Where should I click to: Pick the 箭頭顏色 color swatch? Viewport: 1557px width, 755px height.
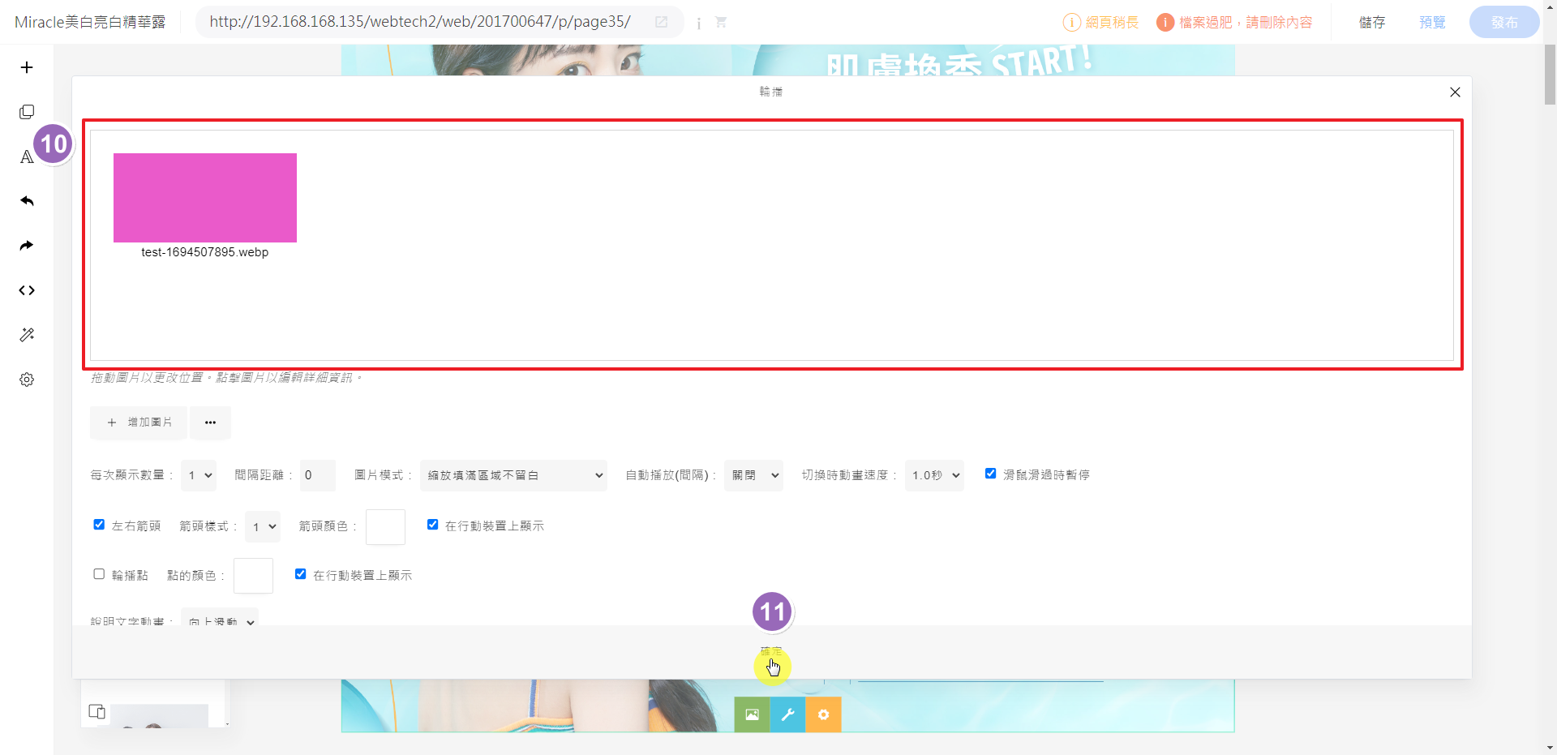pyautogui.click(x=385, y=527)
